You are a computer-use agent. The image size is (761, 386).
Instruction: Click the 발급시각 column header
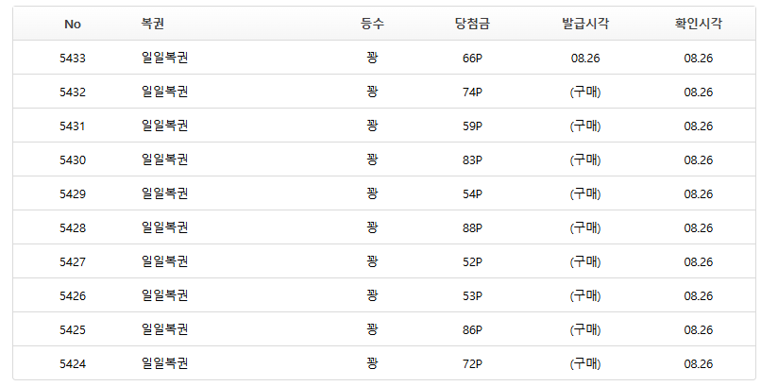click(585, 24)
